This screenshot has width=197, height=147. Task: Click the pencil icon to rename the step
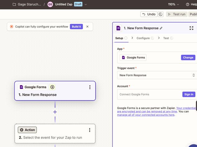[161, 28]
